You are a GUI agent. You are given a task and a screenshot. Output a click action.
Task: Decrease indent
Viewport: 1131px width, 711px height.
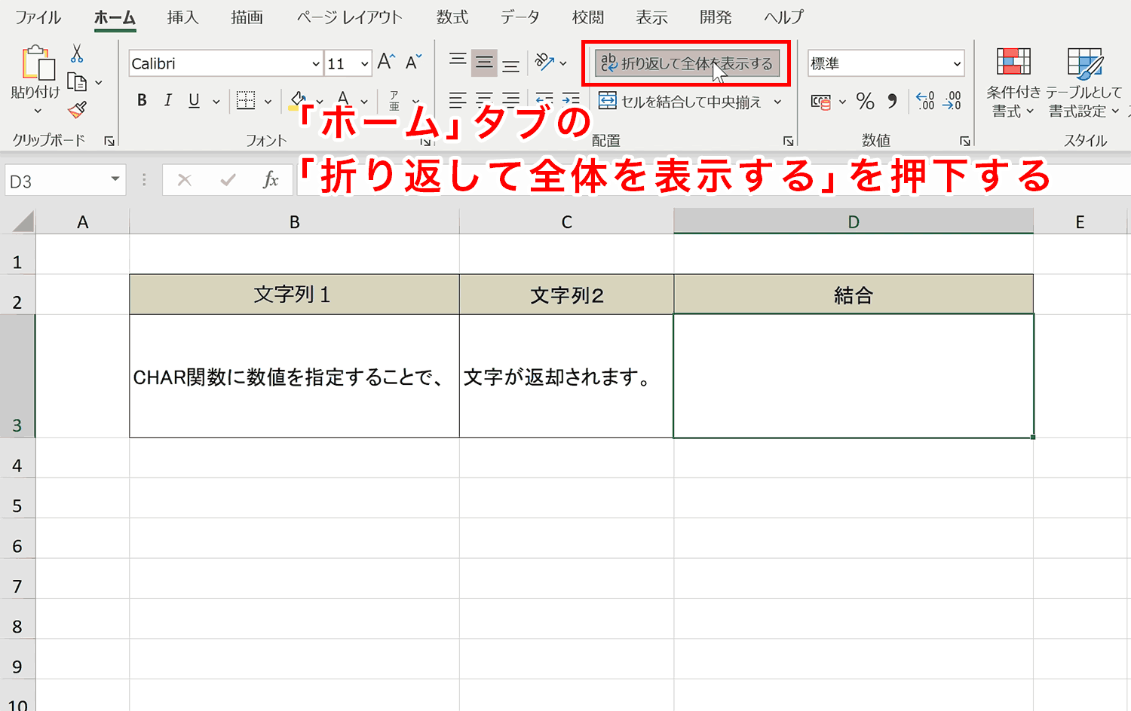point(544,100)
